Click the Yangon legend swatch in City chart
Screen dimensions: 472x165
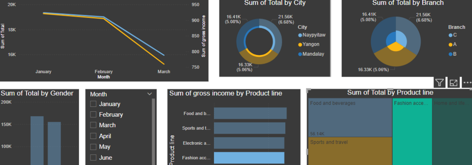tap(300, 45)
